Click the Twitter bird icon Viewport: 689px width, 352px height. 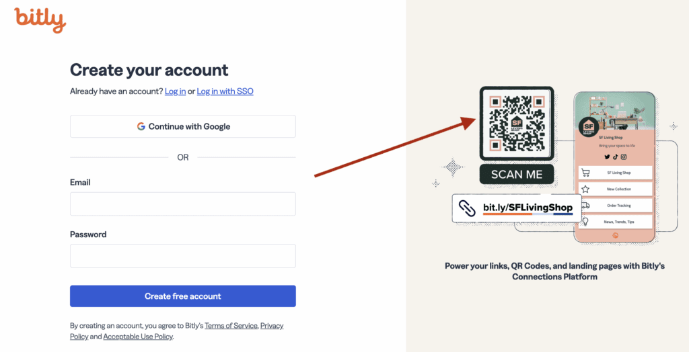point(607,157)
